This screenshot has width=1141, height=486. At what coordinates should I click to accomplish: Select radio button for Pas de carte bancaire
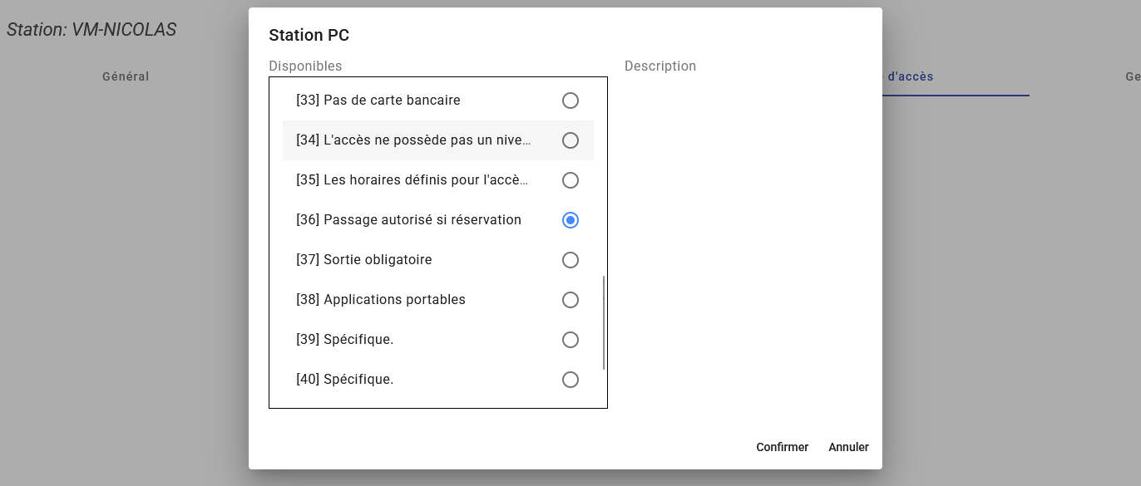pyautogui.click(x=570, y=101)
